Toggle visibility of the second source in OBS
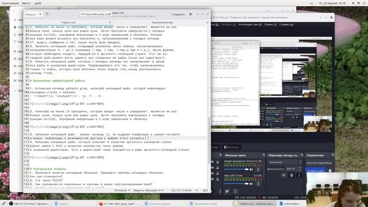Screen dimensions: 368x207 click(212, 167)
